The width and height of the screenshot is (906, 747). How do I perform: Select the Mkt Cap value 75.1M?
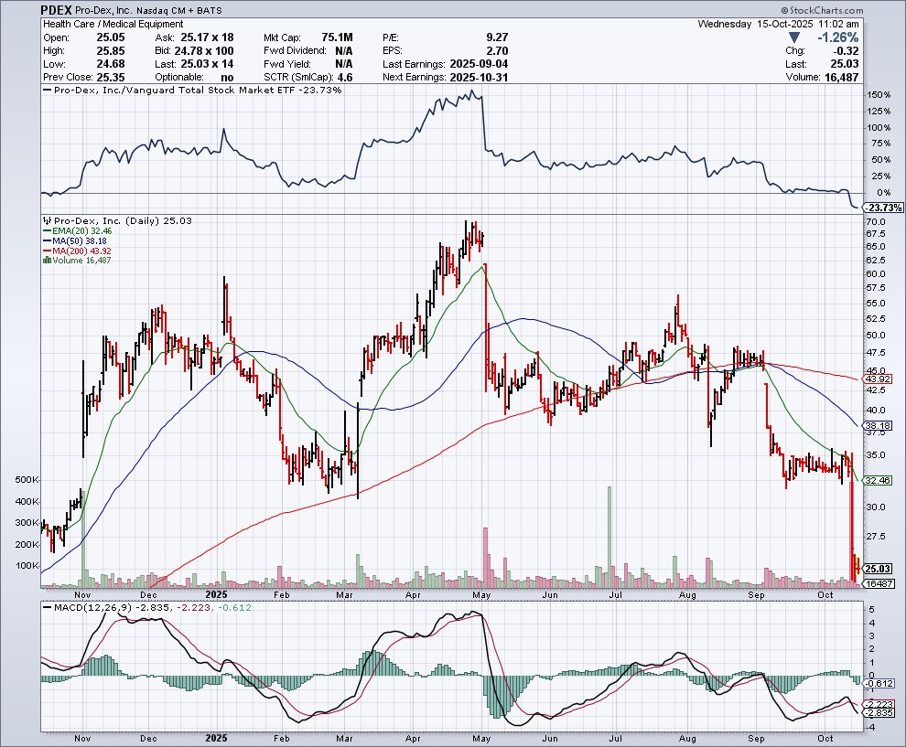337,37
